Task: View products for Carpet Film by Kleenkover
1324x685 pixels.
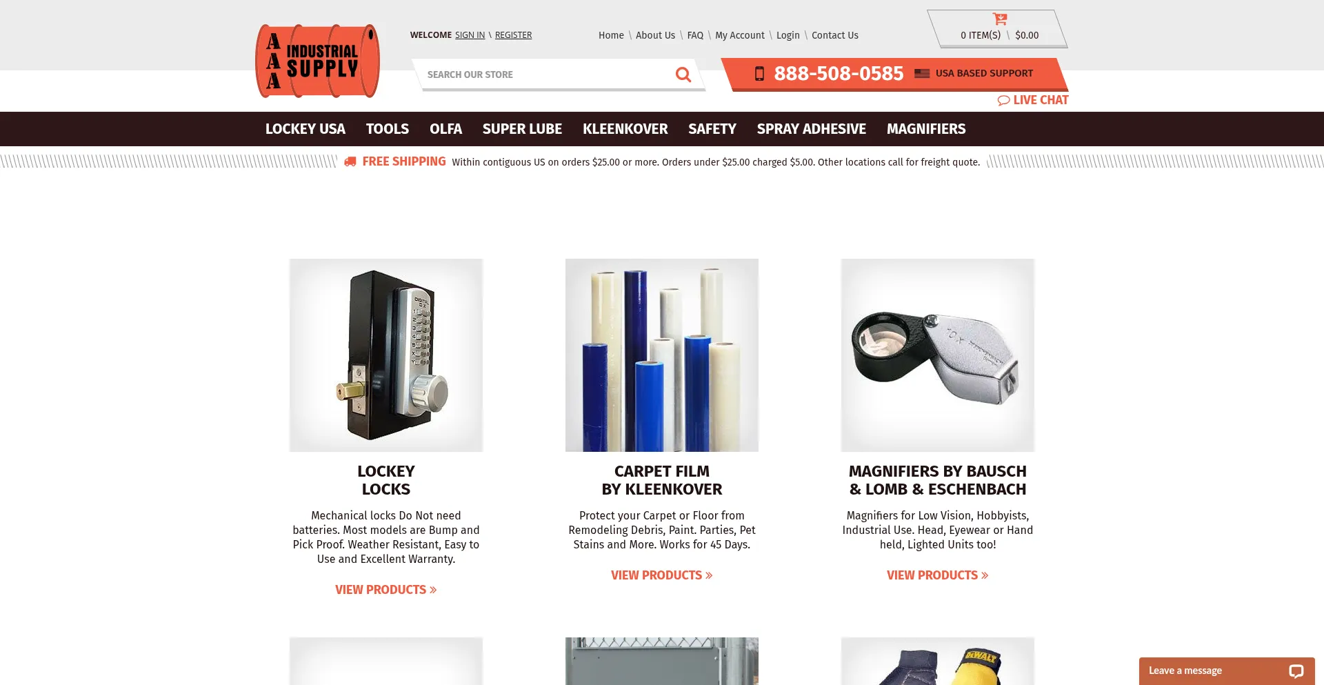Action: pos(661,575)
